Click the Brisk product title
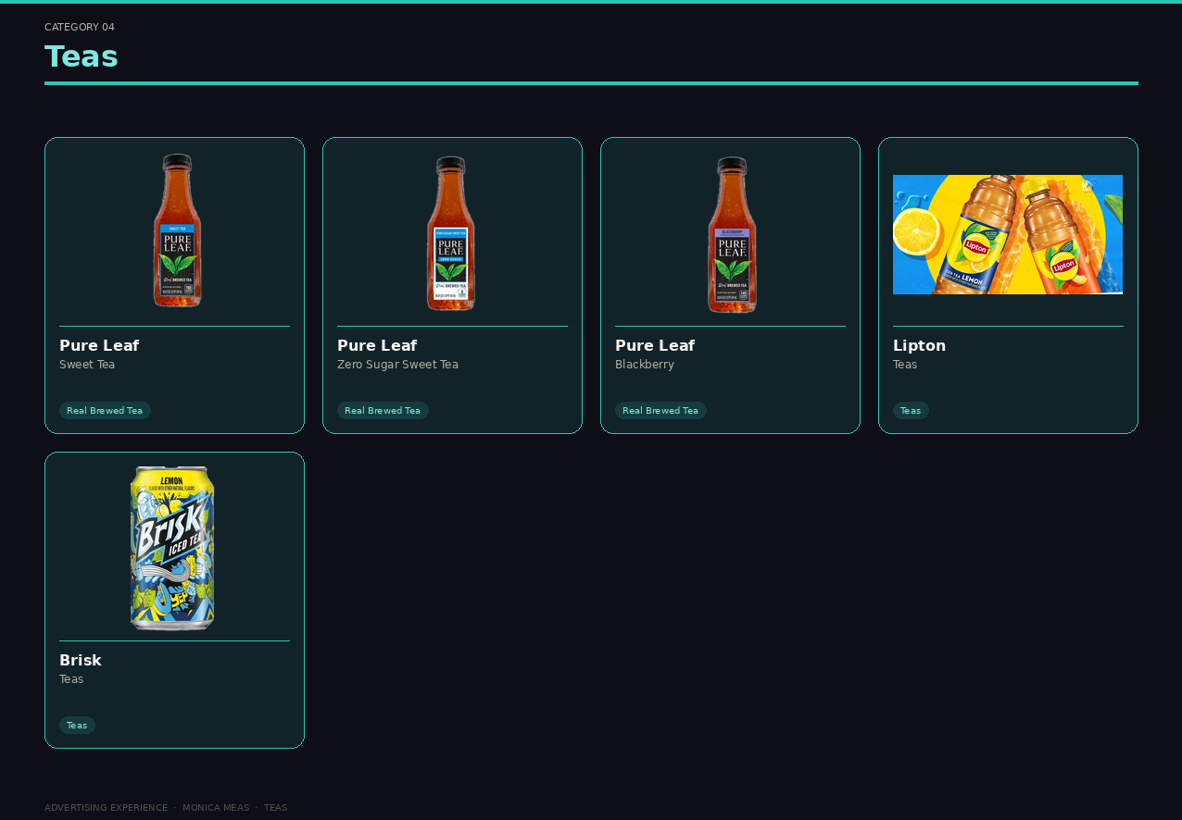The height and width of the screenshot is (820, 1182). [81, 660]
